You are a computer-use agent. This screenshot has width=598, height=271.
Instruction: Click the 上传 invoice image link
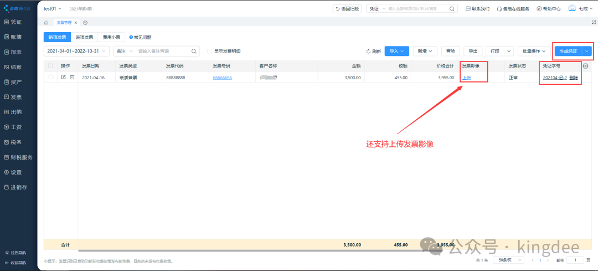point(467,78)
